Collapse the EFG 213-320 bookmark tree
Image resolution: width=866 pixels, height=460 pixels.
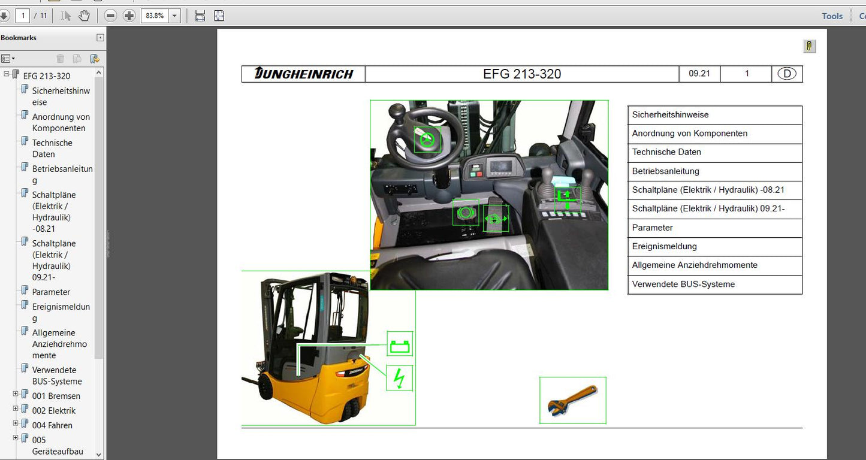[x=7, y=74]
